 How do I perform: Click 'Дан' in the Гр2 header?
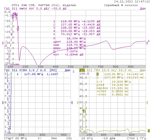click(68, 70)
